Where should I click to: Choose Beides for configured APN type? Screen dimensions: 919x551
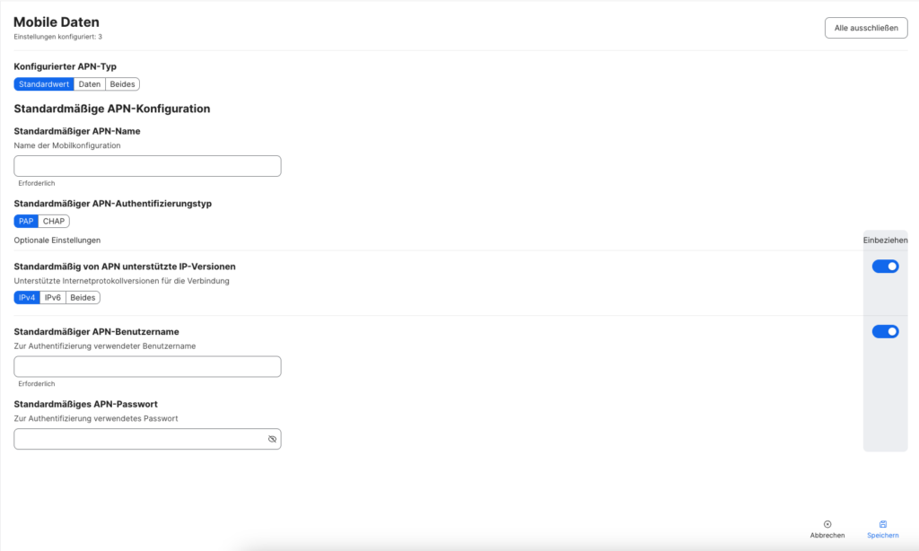(x=123, y=84)
